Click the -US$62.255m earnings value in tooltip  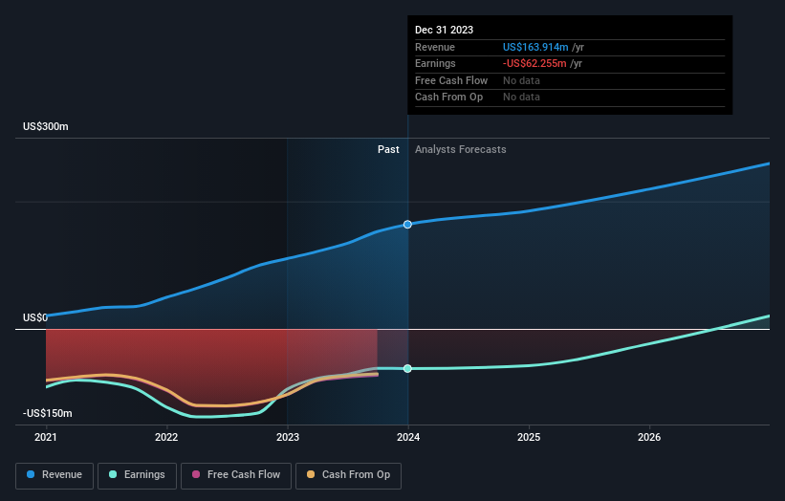click(534, 63)
